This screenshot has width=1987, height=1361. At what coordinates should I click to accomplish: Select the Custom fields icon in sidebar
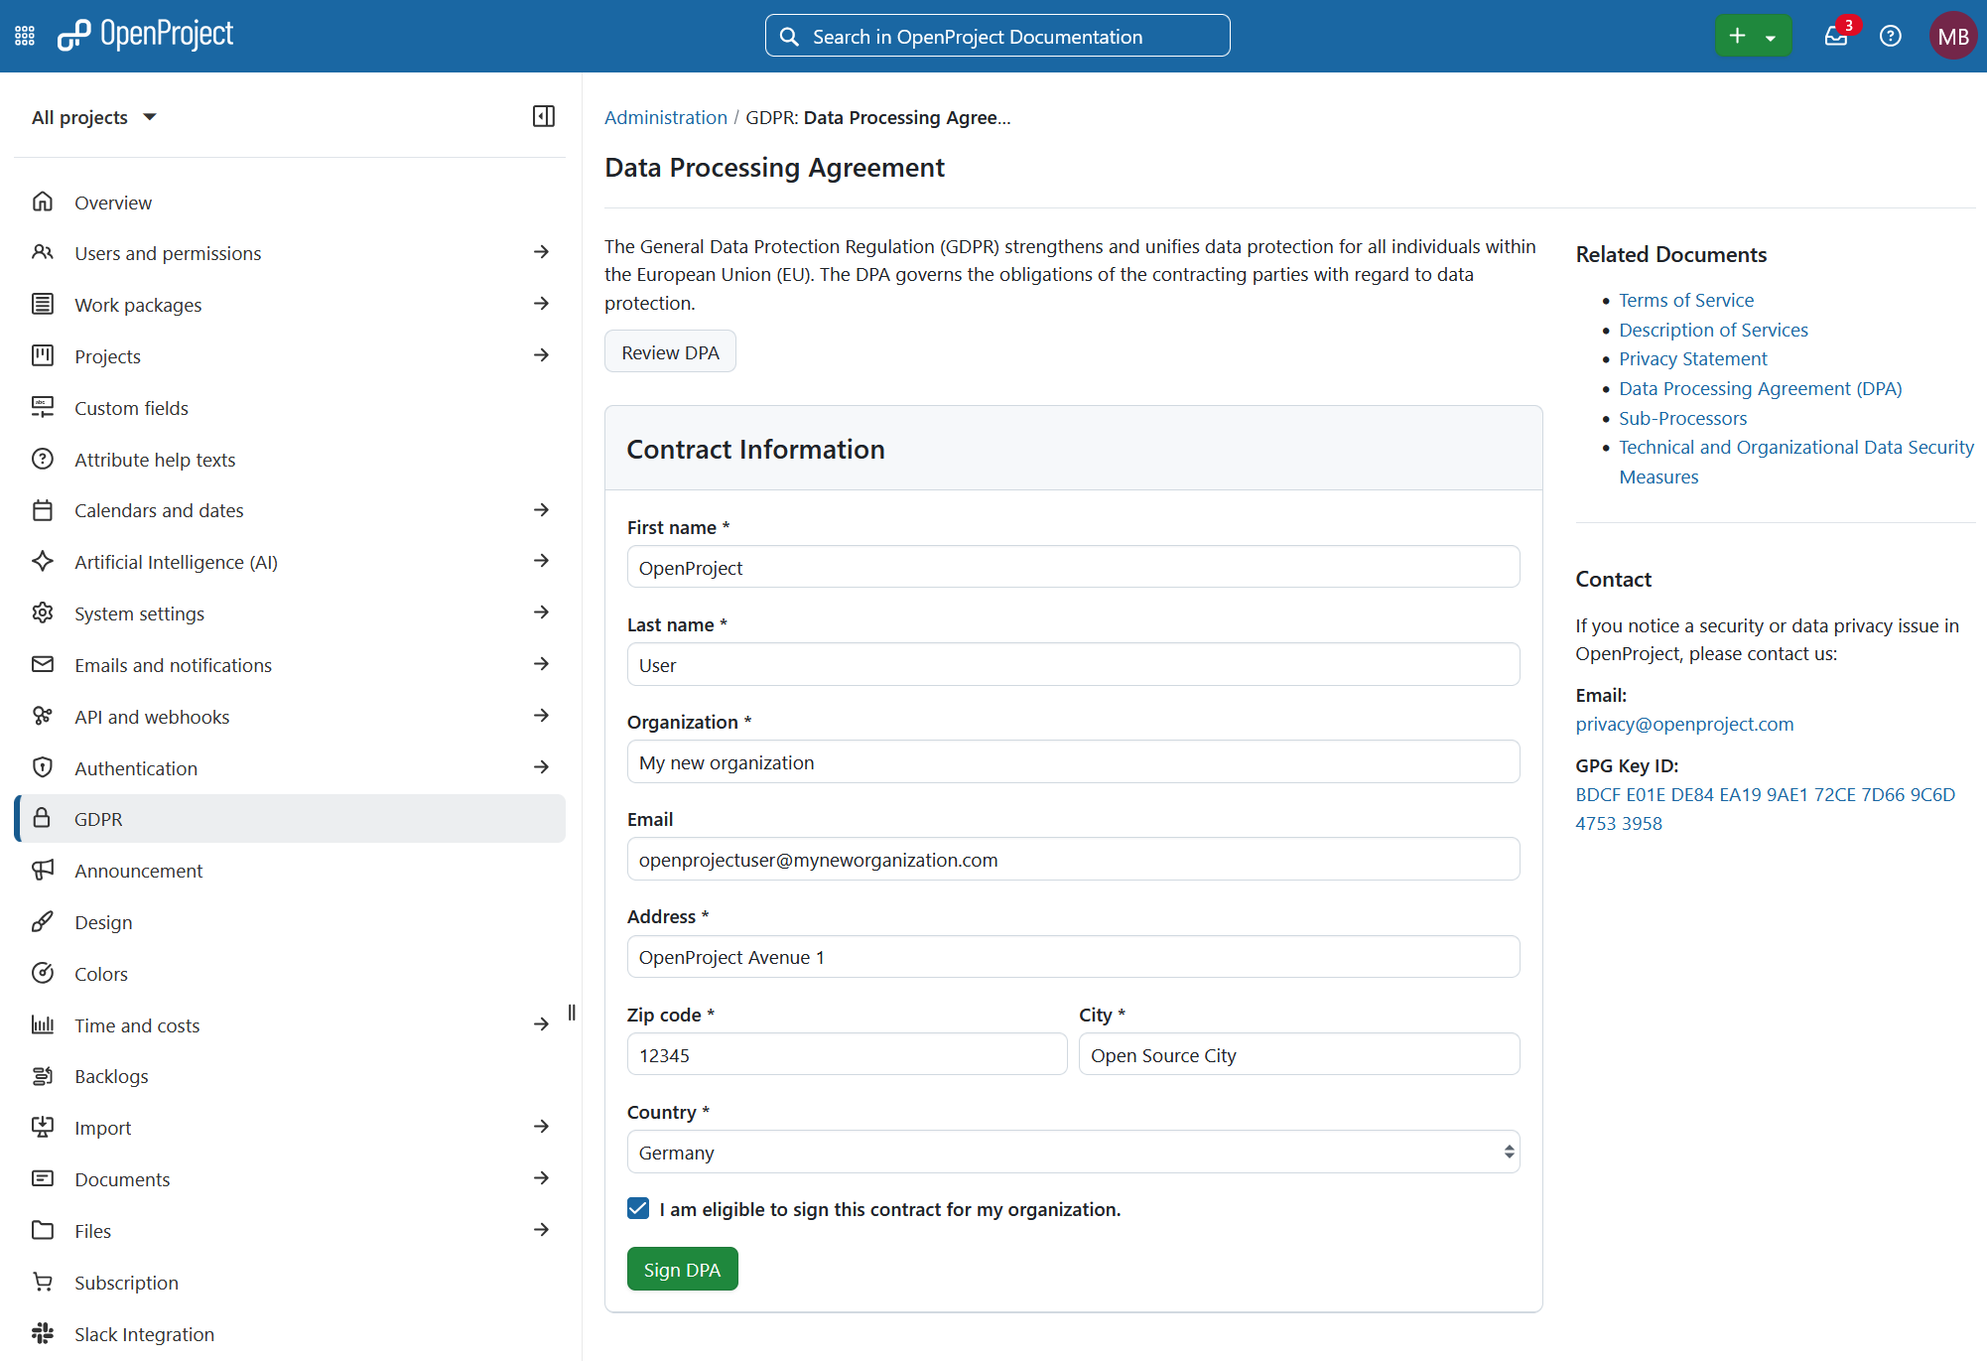(43, 407)
